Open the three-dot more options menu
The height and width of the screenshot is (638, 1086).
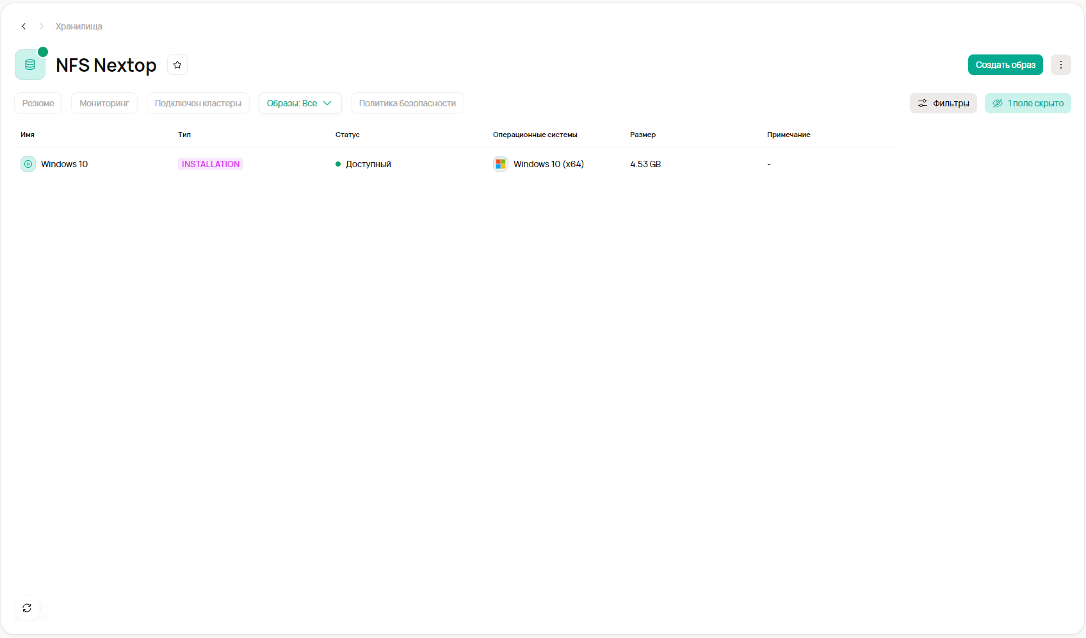coord(1060,65)
